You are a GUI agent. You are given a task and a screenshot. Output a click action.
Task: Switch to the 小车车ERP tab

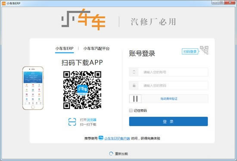(64, 49)
